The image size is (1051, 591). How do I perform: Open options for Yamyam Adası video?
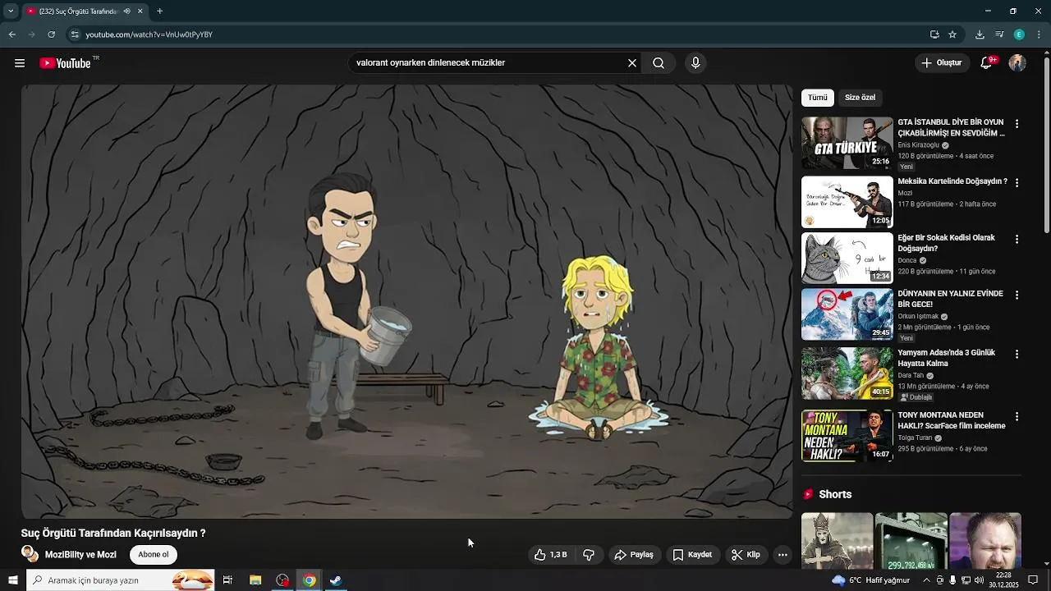point(1017,355)
